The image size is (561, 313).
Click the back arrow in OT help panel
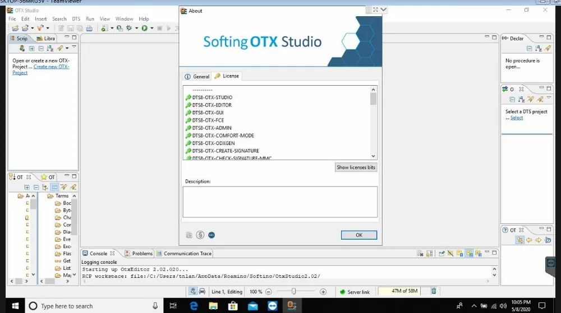(x=529, y=240)
